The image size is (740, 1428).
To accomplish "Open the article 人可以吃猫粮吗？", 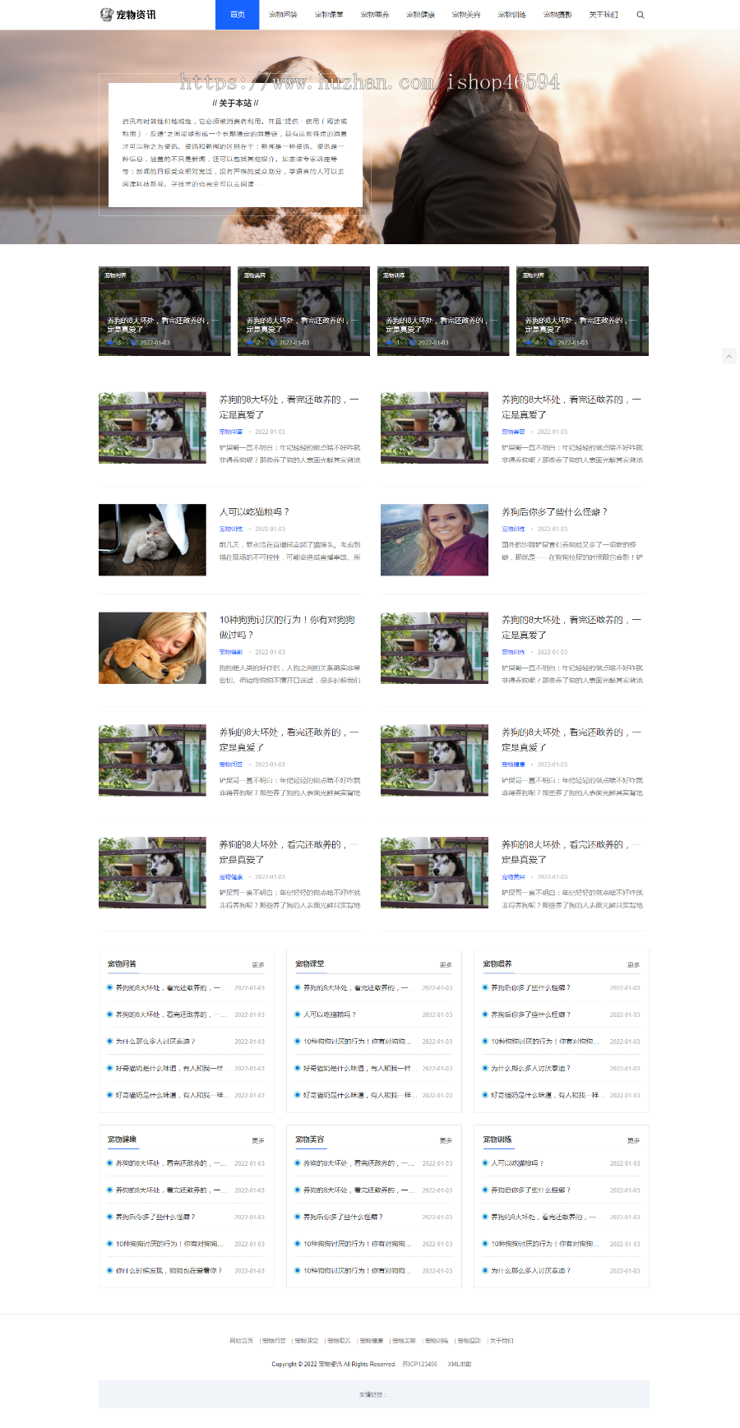I will click(254, 511).
